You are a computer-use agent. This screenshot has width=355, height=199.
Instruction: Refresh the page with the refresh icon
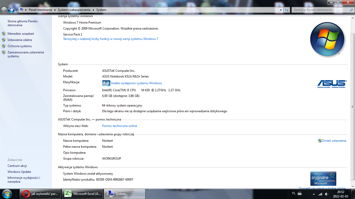(287, 10)
